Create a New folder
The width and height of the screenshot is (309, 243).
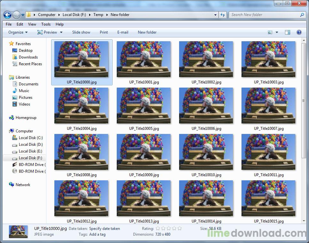(x=147, y=32)
